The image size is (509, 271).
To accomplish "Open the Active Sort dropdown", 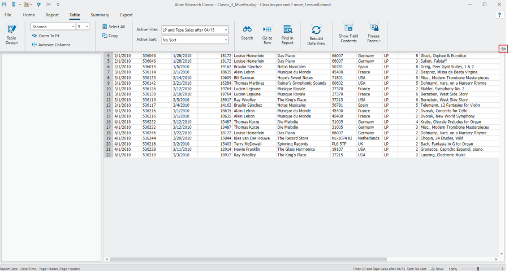I will coord(225,40).
